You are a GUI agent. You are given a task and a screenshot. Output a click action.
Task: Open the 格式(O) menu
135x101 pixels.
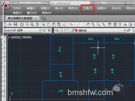click(73, 8)
